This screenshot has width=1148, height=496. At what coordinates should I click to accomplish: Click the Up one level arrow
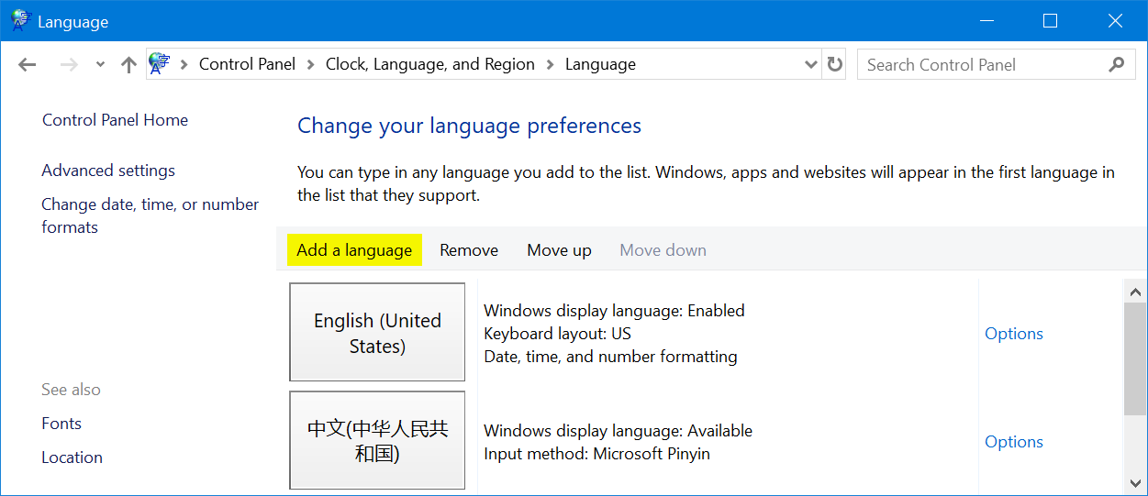(x=128, y=64)
